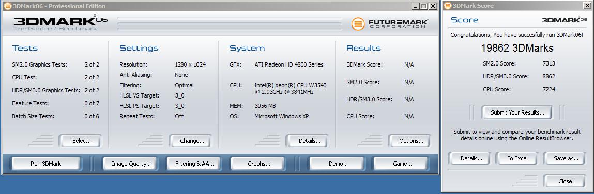Image resolution: width=594 pixels, height=194 pixels.
Task: Click the progress bars in the header
Action: [x=230, y=23]
